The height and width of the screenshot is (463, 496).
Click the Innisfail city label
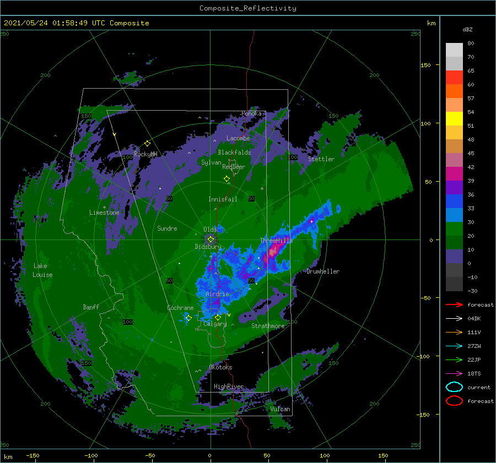tap(223, 199)
